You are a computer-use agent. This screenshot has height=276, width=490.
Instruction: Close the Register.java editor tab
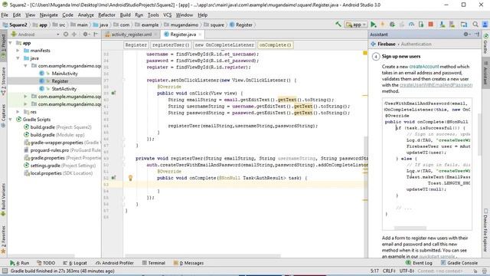200,34
